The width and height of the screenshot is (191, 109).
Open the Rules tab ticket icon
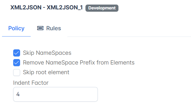pyautogui.click(x=40, y=28)
